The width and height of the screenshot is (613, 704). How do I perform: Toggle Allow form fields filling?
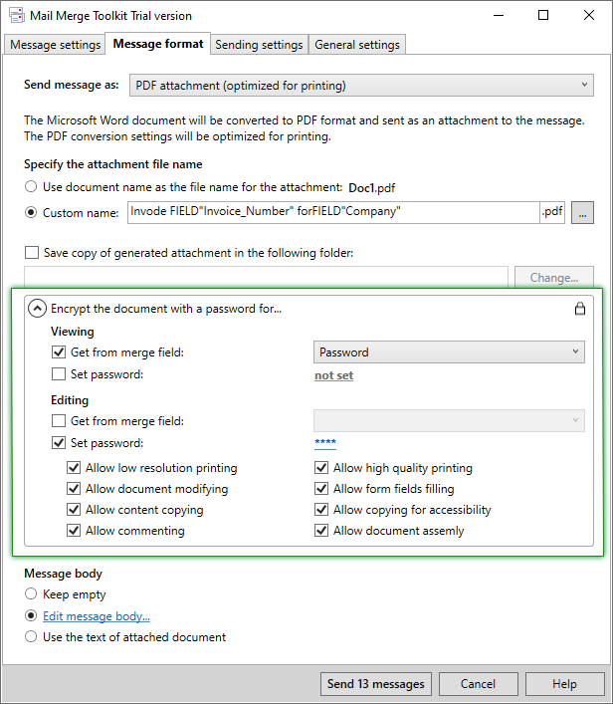coord(321,489)
